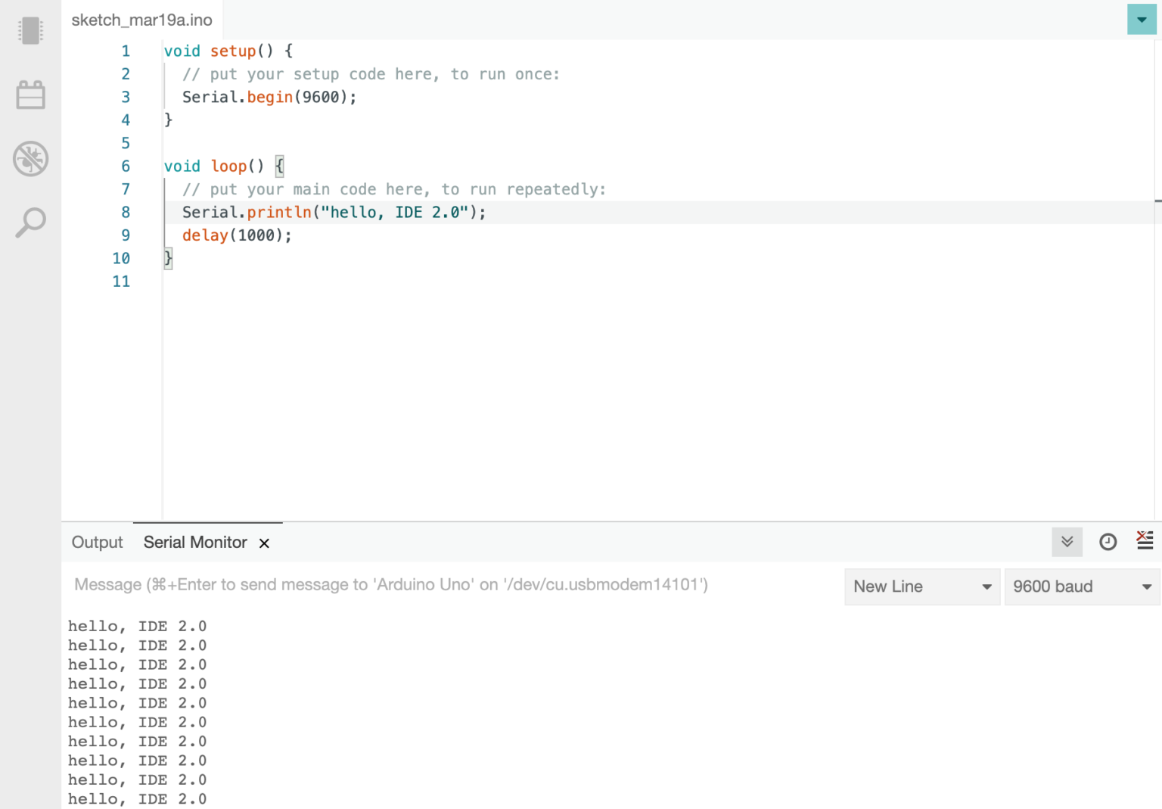This screenshot has width=1162, height=809.
Task: Click the serial message input field
Action: click(x=454, y=585)
